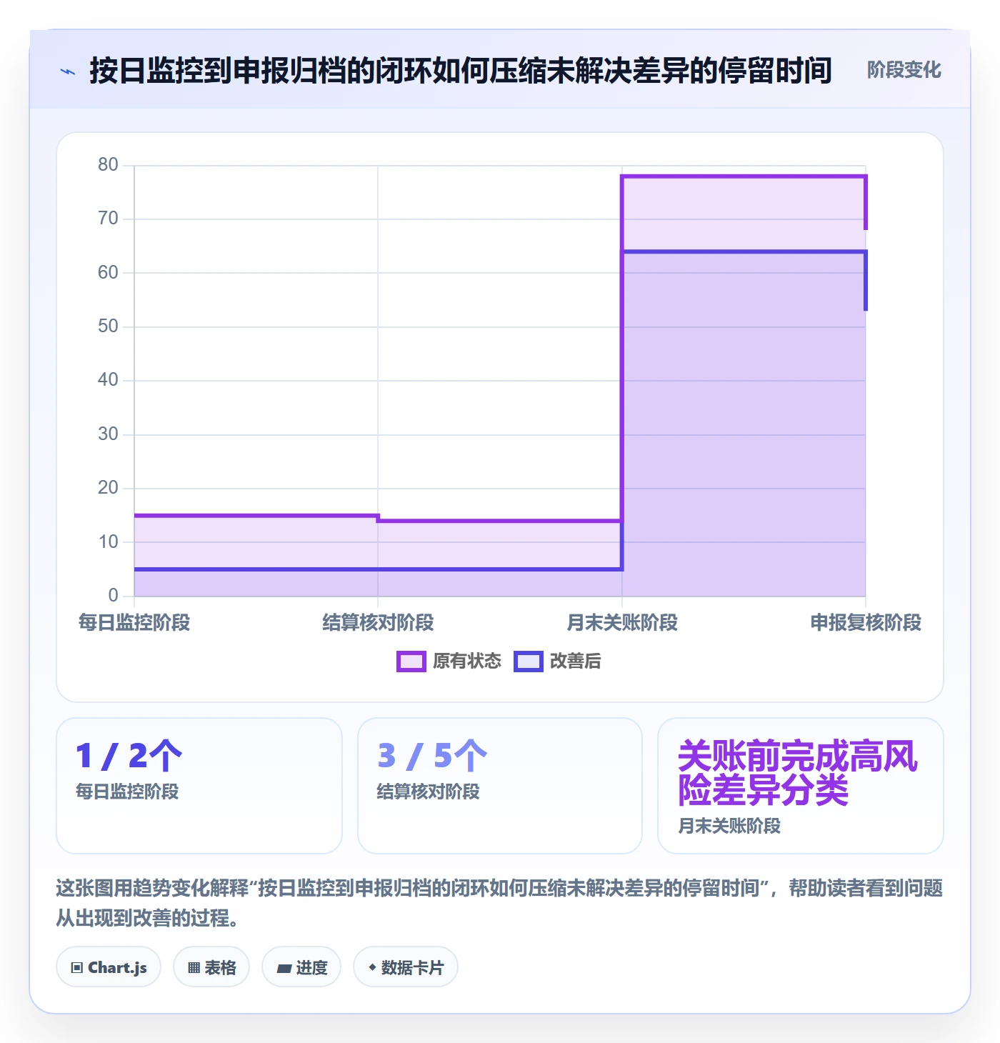The image size is (1000, 1043).
Task: Click the description paragraph starting 这张图用趋势变化
Action: click(499, 903)
